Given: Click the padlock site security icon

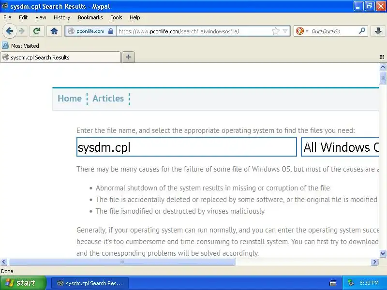Looking at the screenshot, I should click(x=111, y=31).
